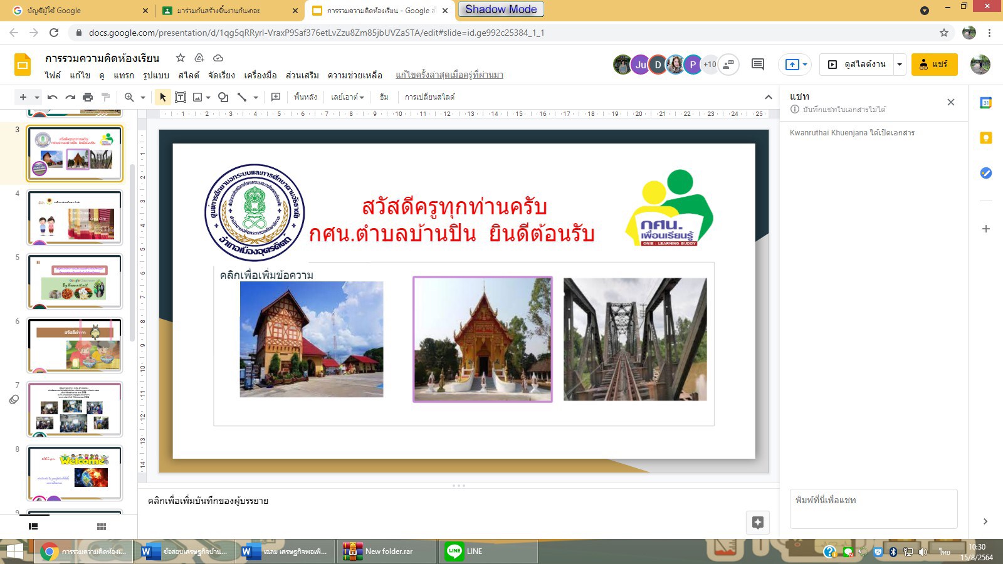Star this presentation

(x=181, y=58)
